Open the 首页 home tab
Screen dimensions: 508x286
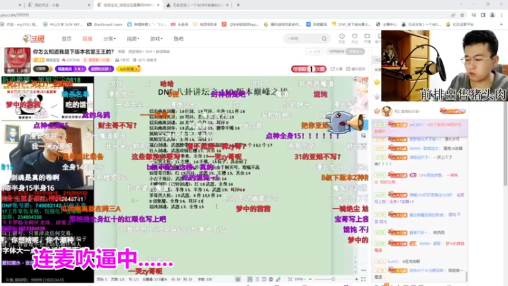(x=67, y=39)
